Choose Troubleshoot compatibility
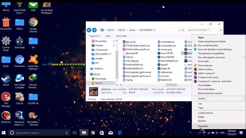 click(211, 53)
